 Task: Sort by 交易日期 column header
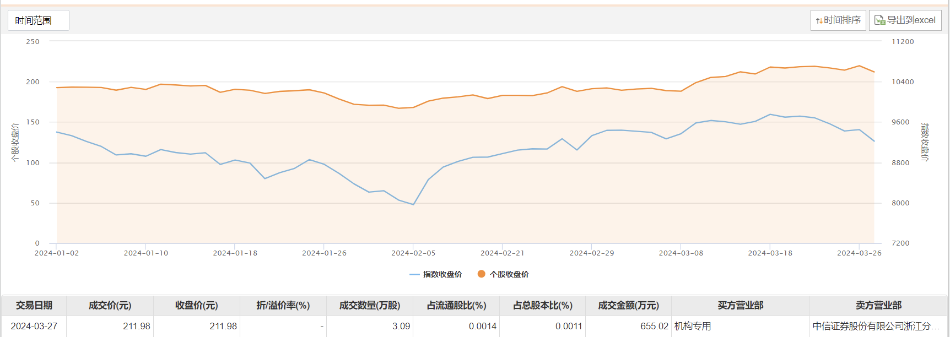[34, 305]
